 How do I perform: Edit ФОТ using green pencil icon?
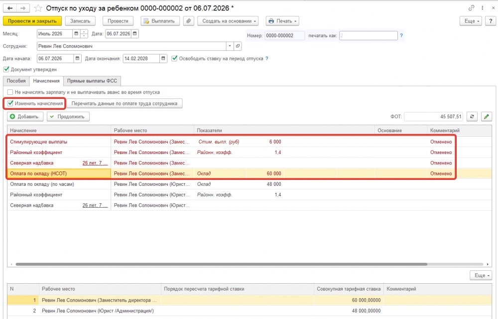(486, 117)
